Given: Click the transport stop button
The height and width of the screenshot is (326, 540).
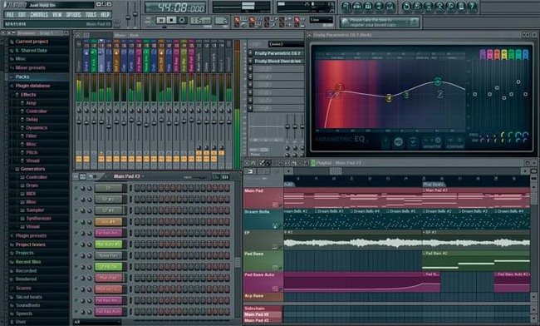Looking at the screenshot, I should coord(171,20).
